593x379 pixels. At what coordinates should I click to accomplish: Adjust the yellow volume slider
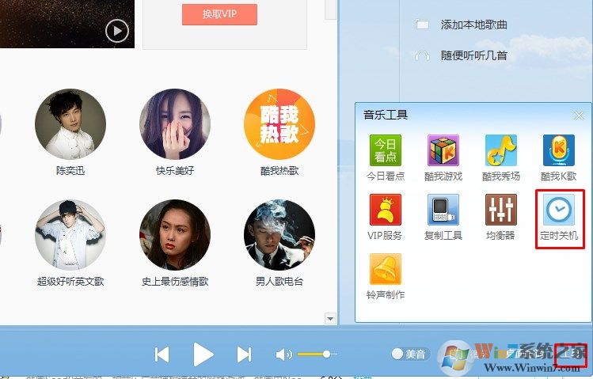pyautogui.click(x=317, y=354)
